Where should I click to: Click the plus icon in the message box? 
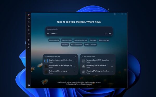48,33
